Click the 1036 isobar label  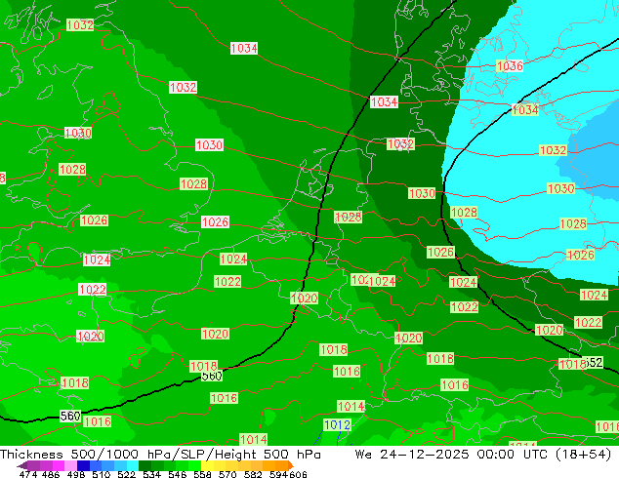(x=510, y=66)
